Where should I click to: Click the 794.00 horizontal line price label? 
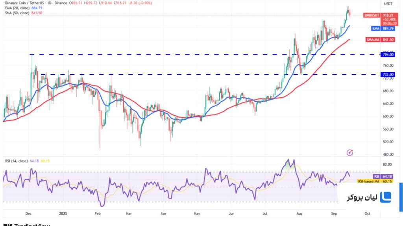[388, 55]
